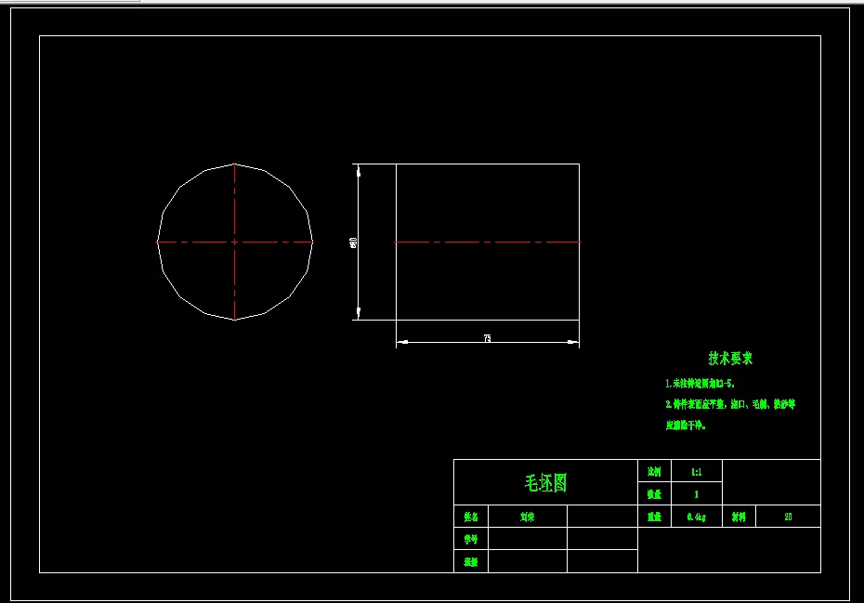This screenshot has height=603, width=864.
Task: Select the ø80 diameter dimension text
Action: tap(353, 243)
